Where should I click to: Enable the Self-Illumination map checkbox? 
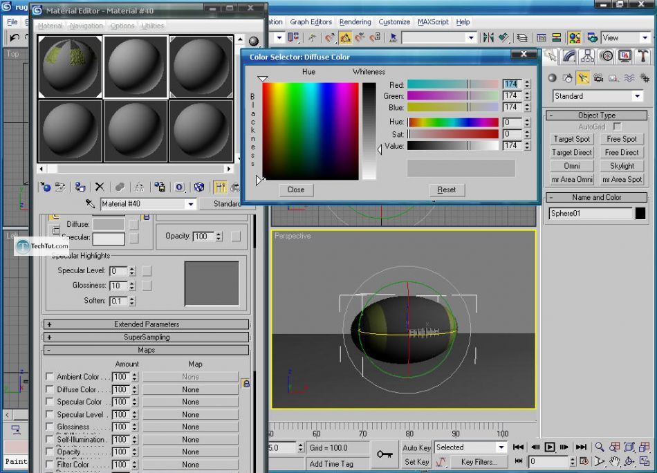(49, 439)
